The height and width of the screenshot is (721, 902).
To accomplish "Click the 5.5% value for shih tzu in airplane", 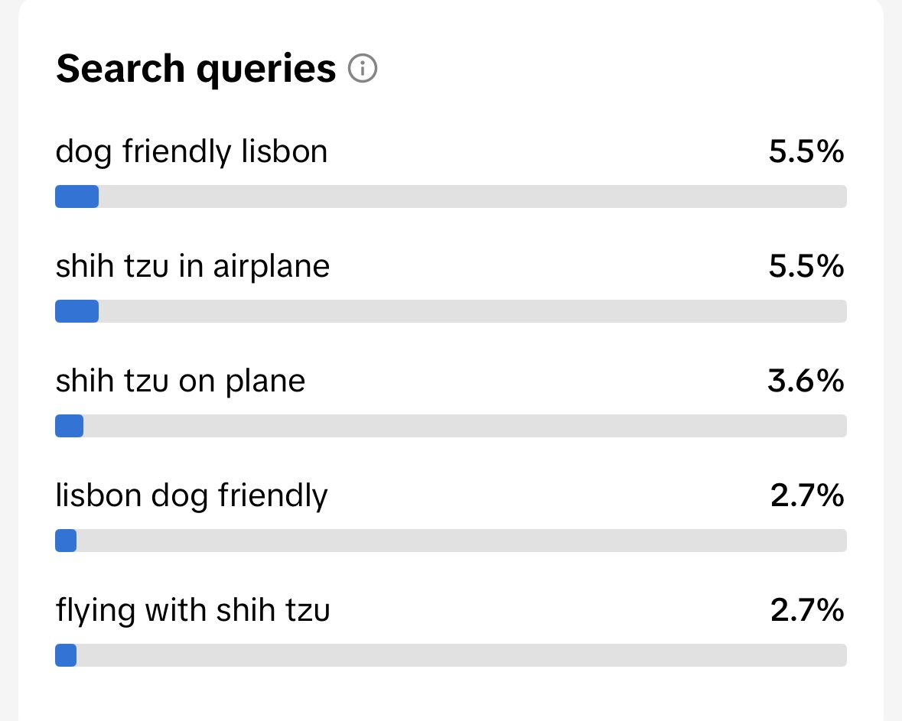I will click(x=806, y=266).
